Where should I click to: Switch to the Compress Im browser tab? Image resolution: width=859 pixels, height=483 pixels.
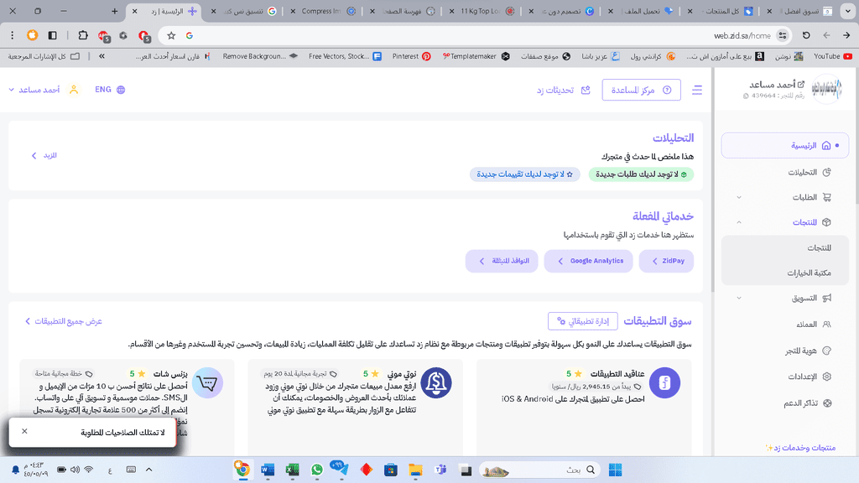pos(323,11)
